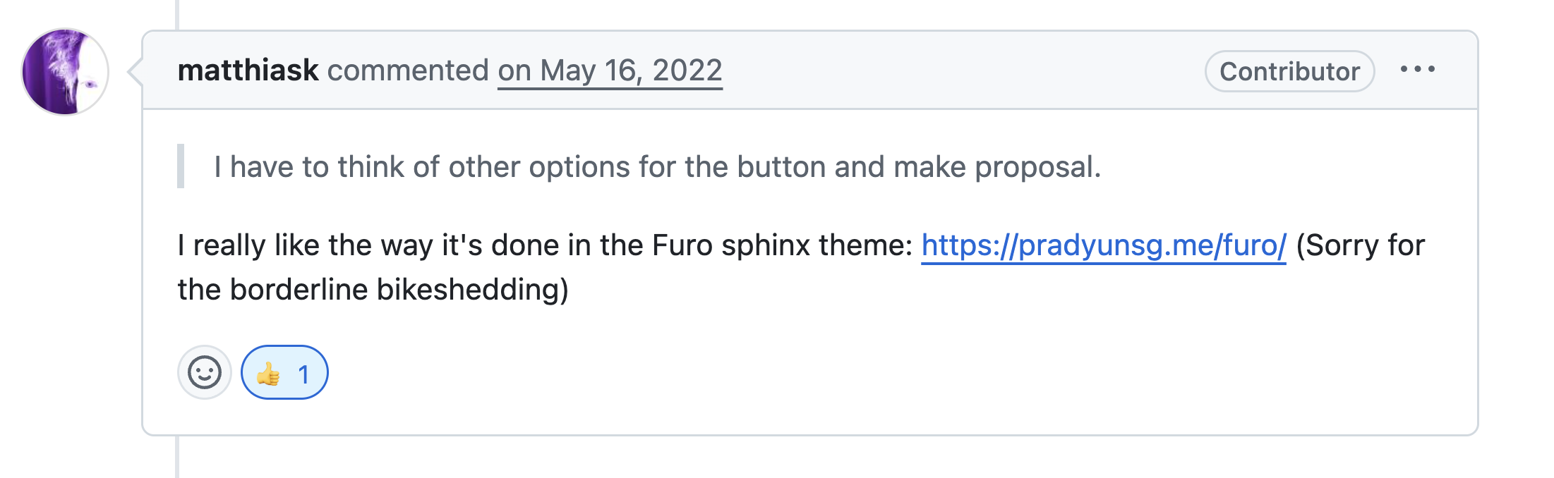Image resolution: width=1554 pixels, height=478 pixels.
Task: Toggle the thumbs-up reaction
Action: pos(284,372)
